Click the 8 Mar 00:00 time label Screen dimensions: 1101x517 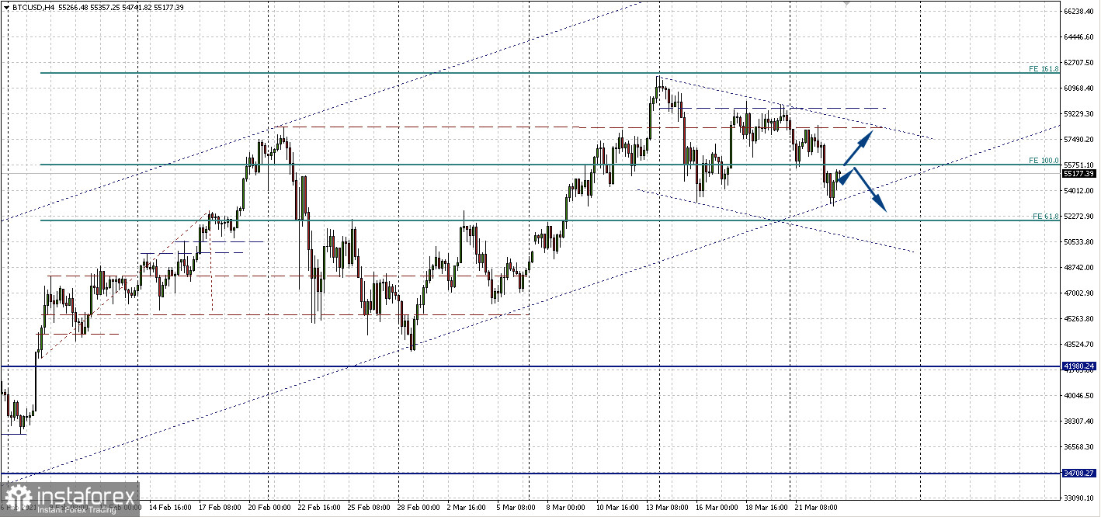pyautogui.click(x=564, y=507)
